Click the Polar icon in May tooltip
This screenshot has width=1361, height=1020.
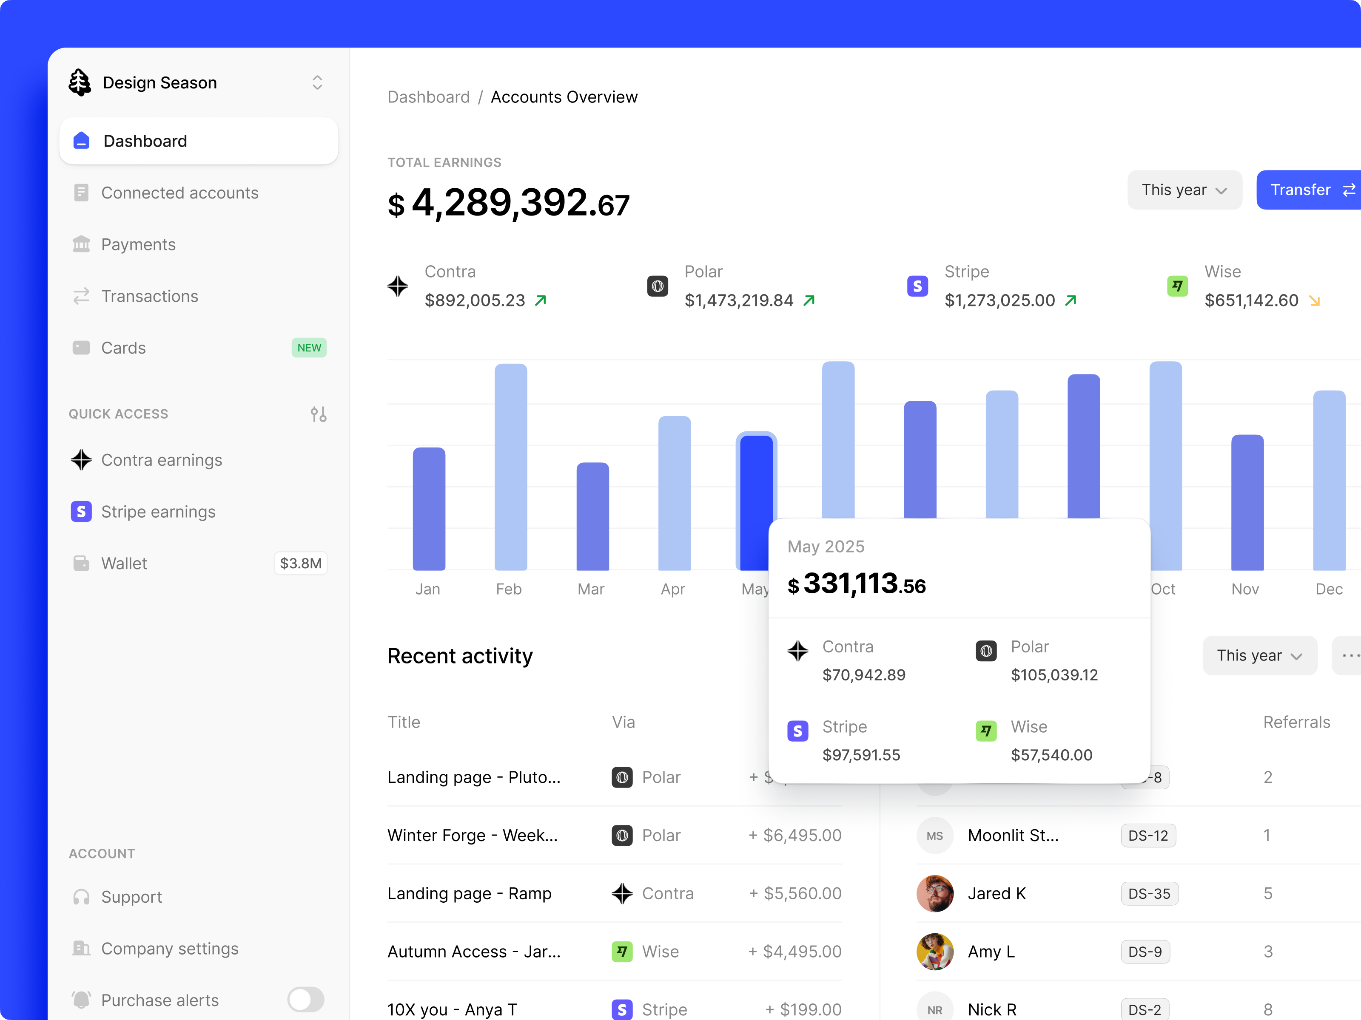[x=986, y=651]
